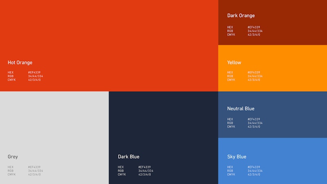This screenshot has height=184, width=327.
Task: Click the Sky Blue title text
Action: point(237,157)
